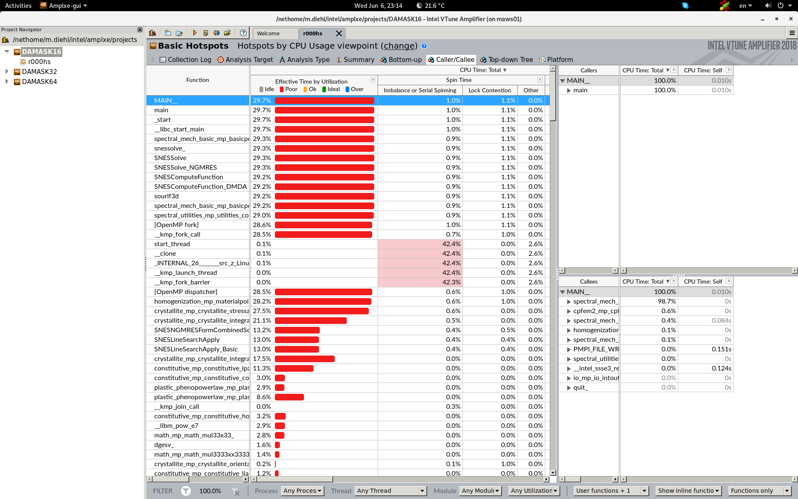798x499 pixels.
Task: Select the r000hs result in navigator
Action: click(x=39, y=62)
